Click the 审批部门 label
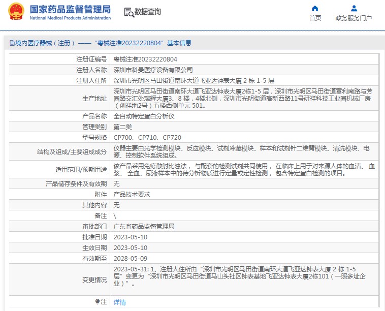The height and width of the screenshot is (311, 385). (94, 227)
